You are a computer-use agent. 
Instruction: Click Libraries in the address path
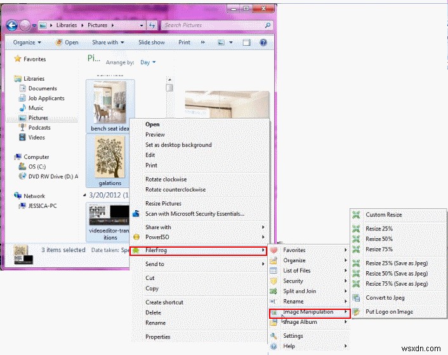67,25
